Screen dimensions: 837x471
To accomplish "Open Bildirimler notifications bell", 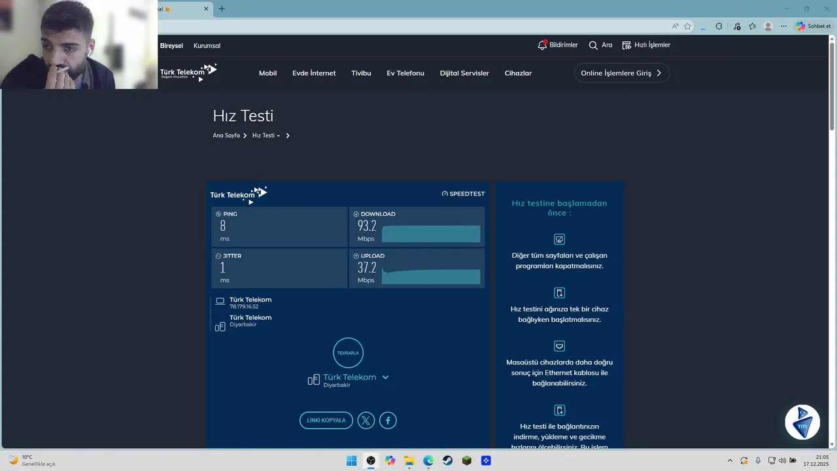I will pos(557,45).
